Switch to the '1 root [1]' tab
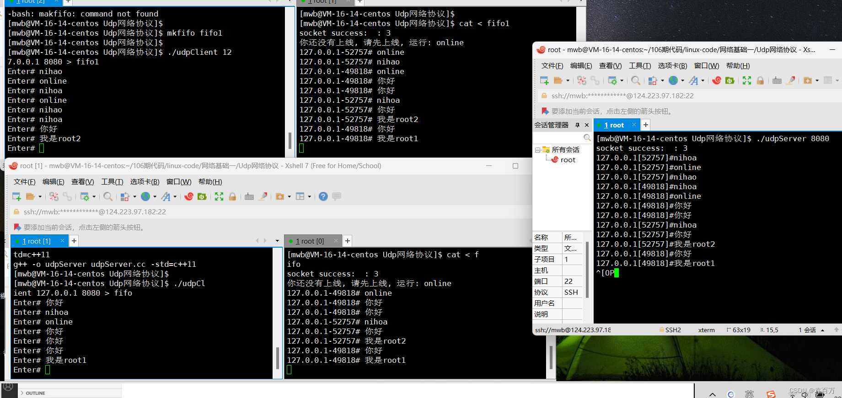Screen dimensions: 842x398 pos(36,241)
